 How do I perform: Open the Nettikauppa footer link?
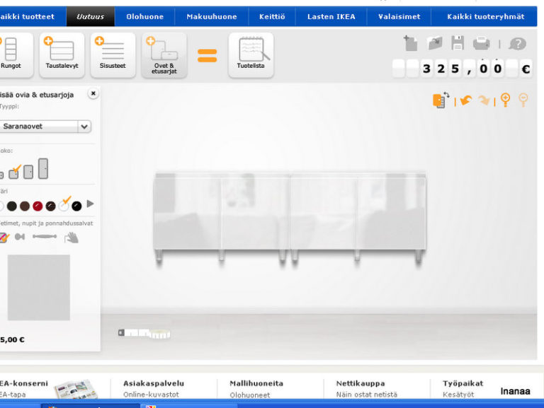tap(361, 383)
